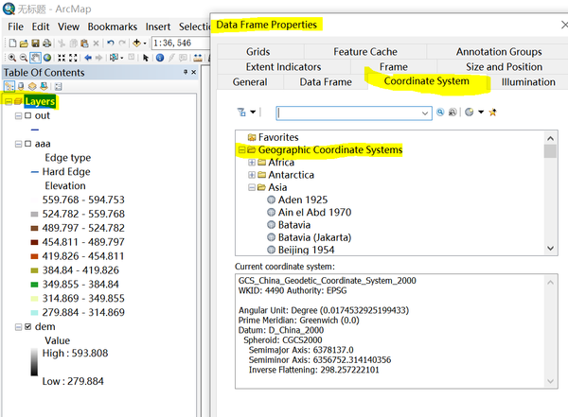Uncheck the dem layer visibility
The image size is (568, 417).
click(28, 326)
